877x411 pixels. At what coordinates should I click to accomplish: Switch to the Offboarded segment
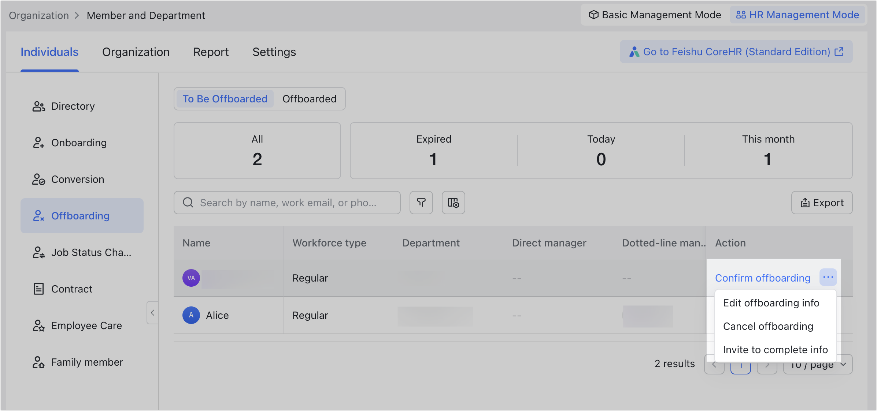point(309,99)
